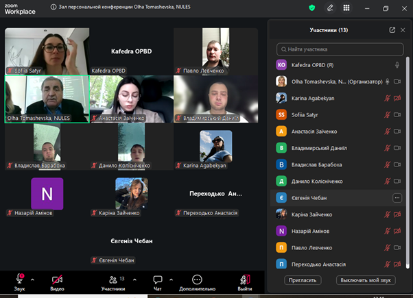Click the Пригласить button
Image resolution: width=413 pixels, height=298 pixels.
(303, 280)
